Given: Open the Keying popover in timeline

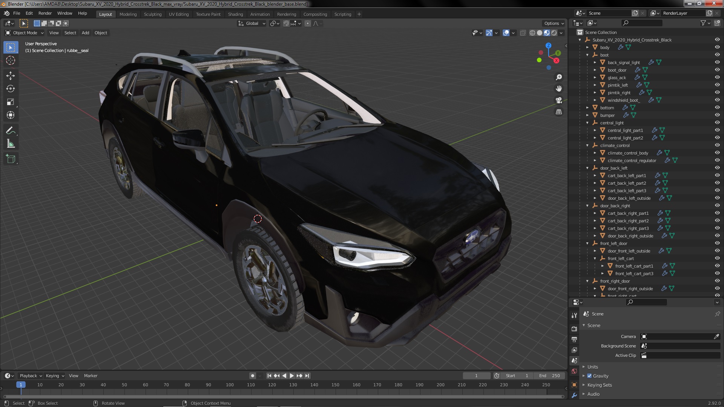Looking at the screenshot, I should pyautogui.click(x=55, y=376).
